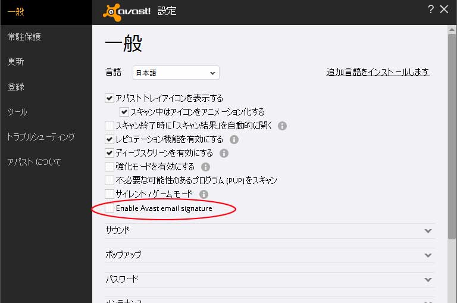The width and height of the screenshot is (457, 303).
Task: Enable 強化モードを有効にする checkbox
Action: [x=109, y=167]
